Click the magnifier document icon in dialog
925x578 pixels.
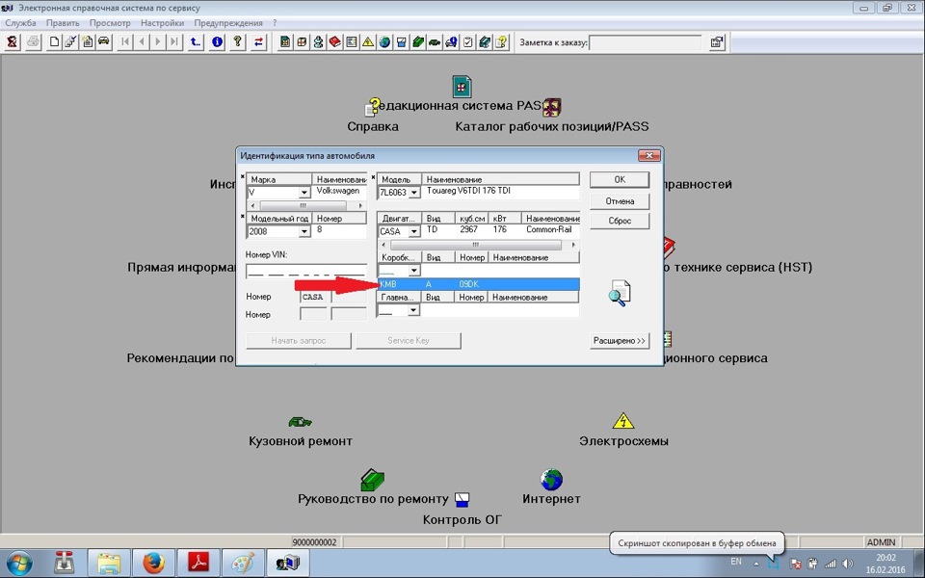click(620, 293)
